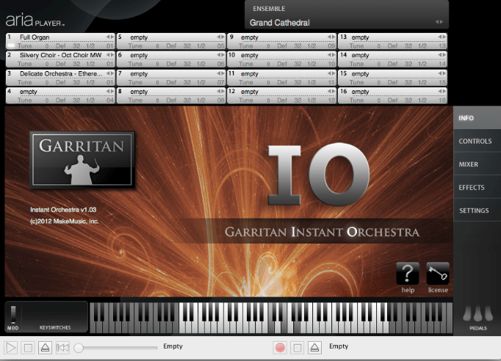Open empty slot 15 instrument menu
Viewport: 501px width, 361px height.
coord(394,73)
